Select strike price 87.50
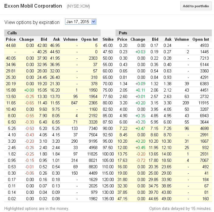 tap(108, 122)
